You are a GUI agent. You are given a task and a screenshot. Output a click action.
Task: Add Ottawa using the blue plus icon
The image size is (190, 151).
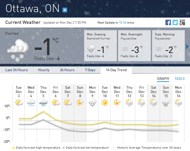pos(65,10)
